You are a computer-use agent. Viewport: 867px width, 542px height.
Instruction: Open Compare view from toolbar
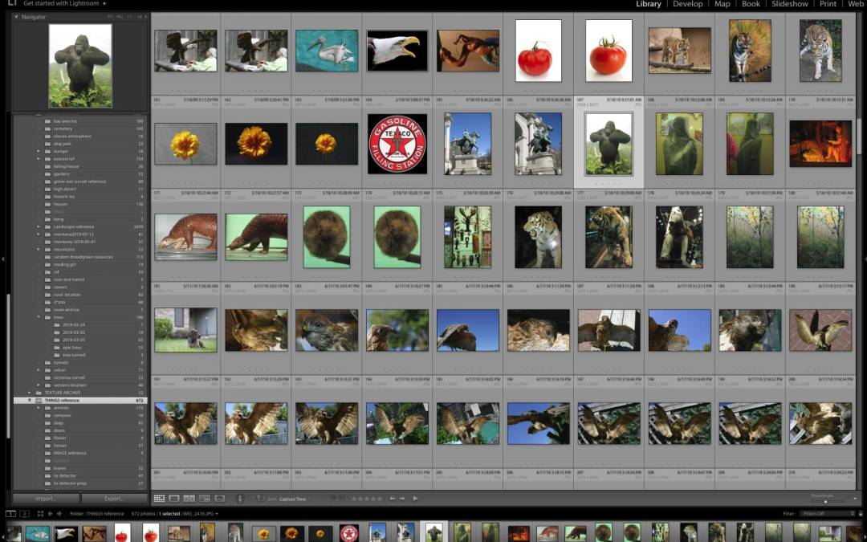click(x=189, y=499)
